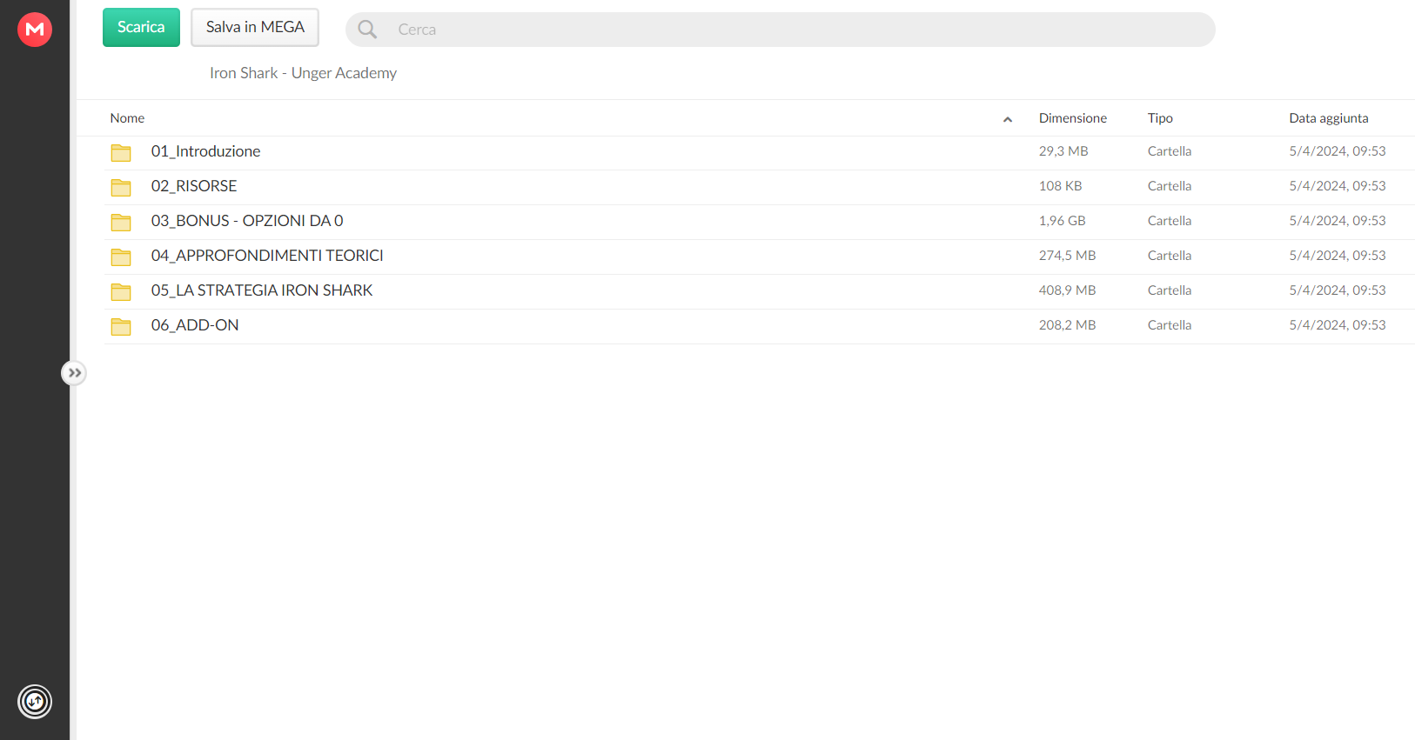
Task: Select the 05_LA STRATEGIA IRON SHARK folder name
Action: 262,290
